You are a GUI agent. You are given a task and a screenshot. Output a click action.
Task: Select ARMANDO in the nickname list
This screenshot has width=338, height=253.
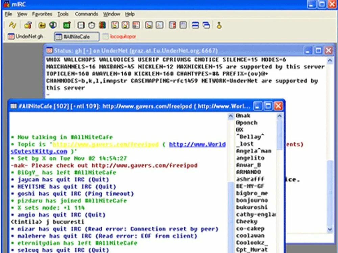(x=248, y=172)
